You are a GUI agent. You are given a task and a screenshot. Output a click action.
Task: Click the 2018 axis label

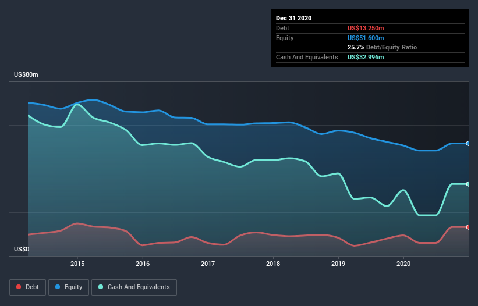point(273,264)
